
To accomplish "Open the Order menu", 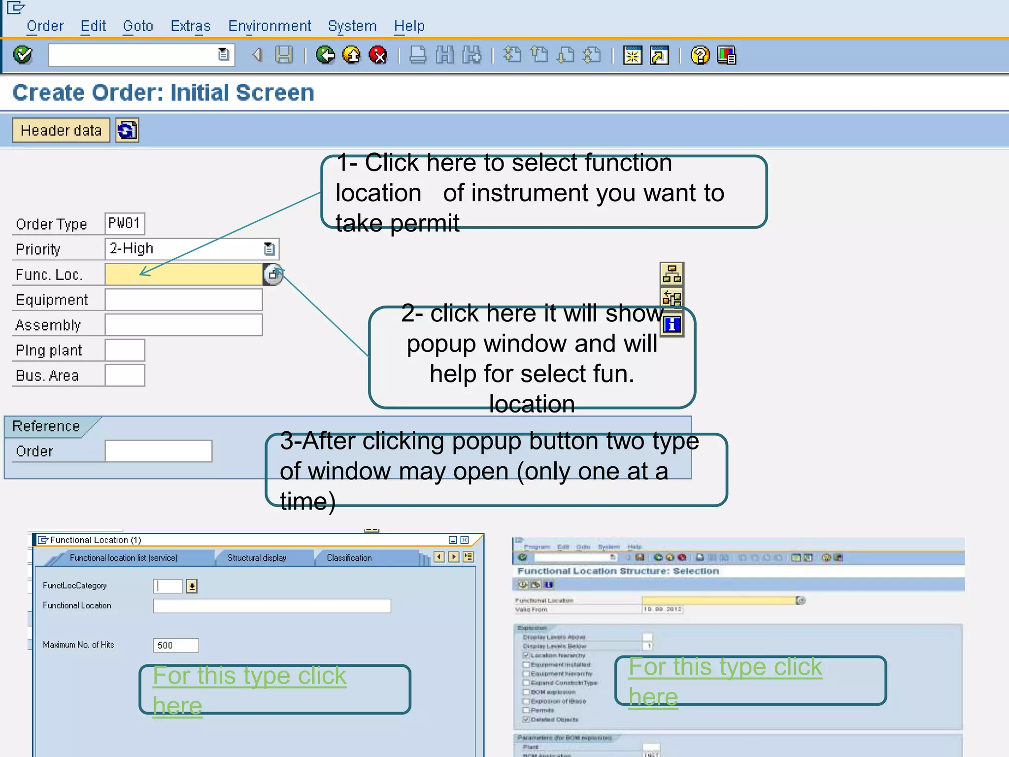I will click(45, 26).
